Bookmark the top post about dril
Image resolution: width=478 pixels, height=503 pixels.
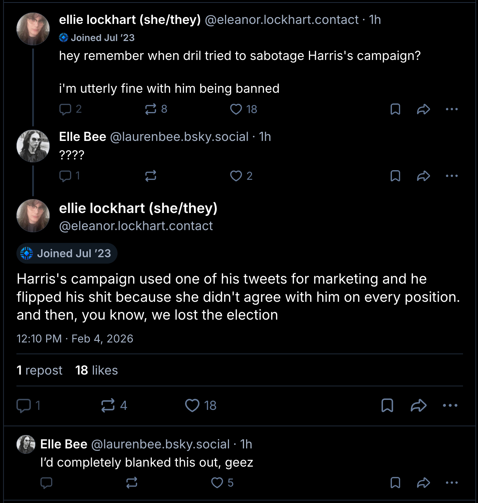point(395,109)
